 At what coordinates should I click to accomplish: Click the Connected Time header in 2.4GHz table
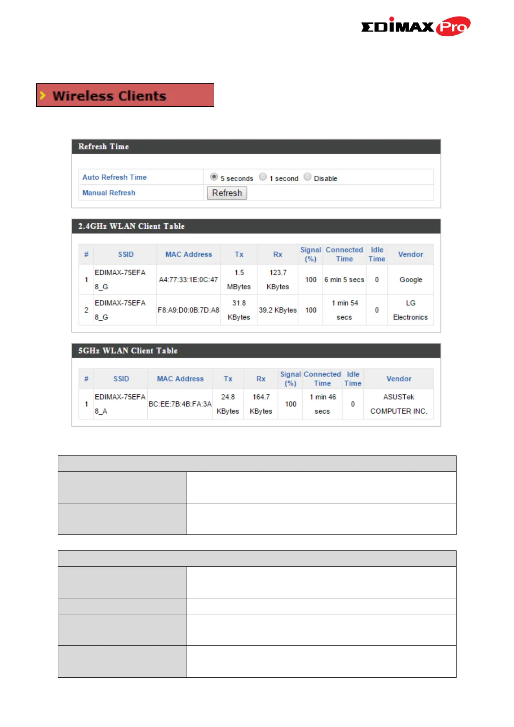click(x=344, y=254)
